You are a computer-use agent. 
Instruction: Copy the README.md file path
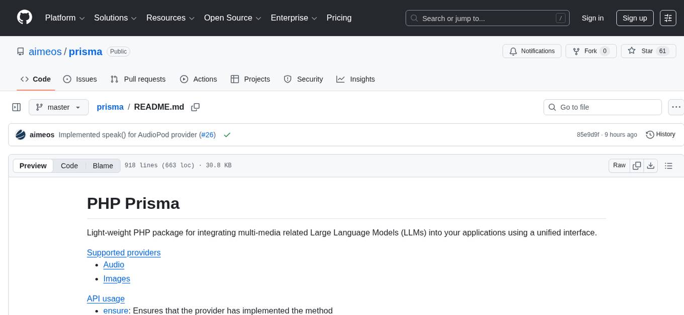click(x=196, y=107)
